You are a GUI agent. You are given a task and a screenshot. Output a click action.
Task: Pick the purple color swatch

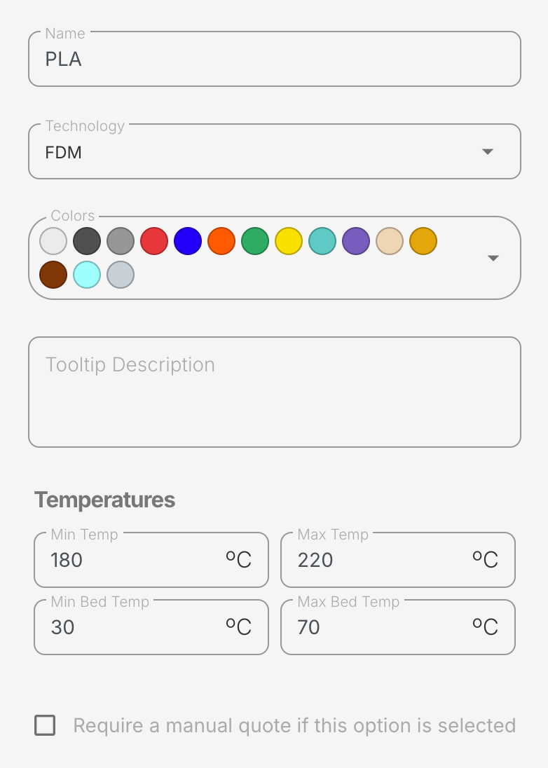click(356, 241)
